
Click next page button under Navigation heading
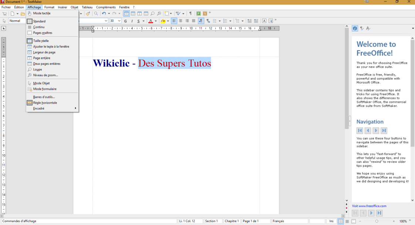point(376,130)
